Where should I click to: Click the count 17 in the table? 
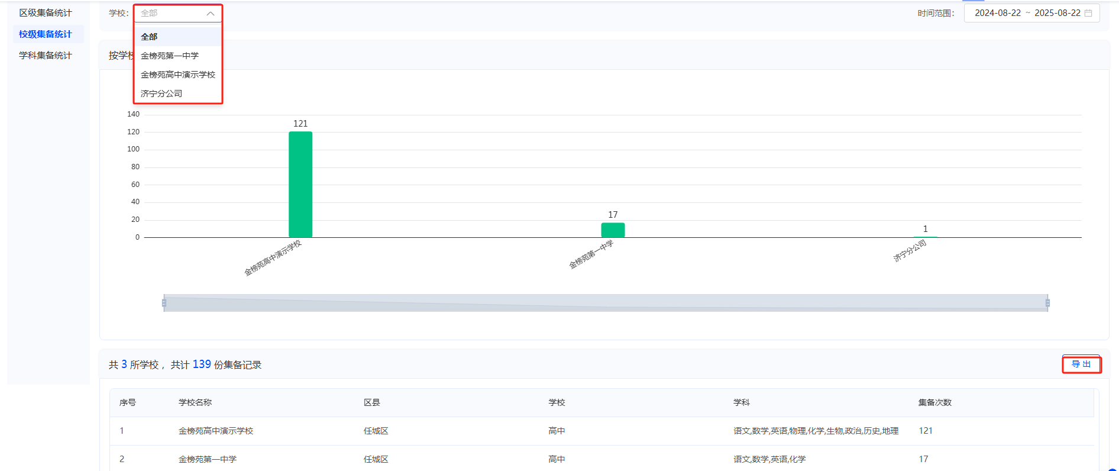(923, 459)
